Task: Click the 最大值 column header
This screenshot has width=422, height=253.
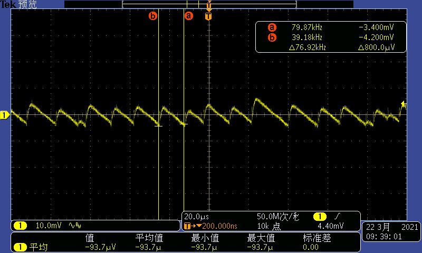Action: (x=261, y=238)
